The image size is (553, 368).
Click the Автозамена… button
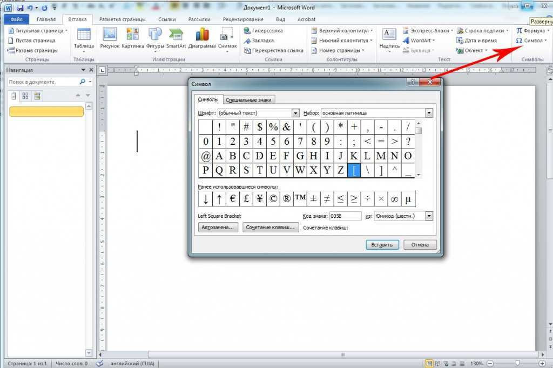click(218, 227)
